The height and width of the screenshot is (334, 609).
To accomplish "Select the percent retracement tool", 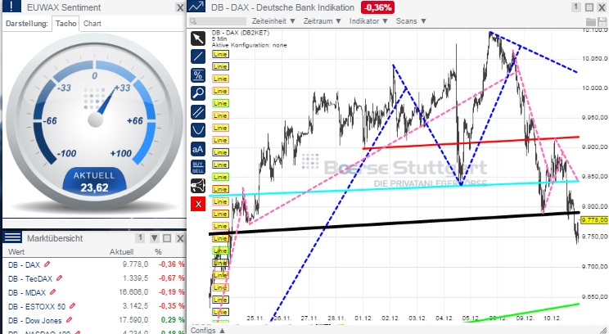I will coord(198,75).
